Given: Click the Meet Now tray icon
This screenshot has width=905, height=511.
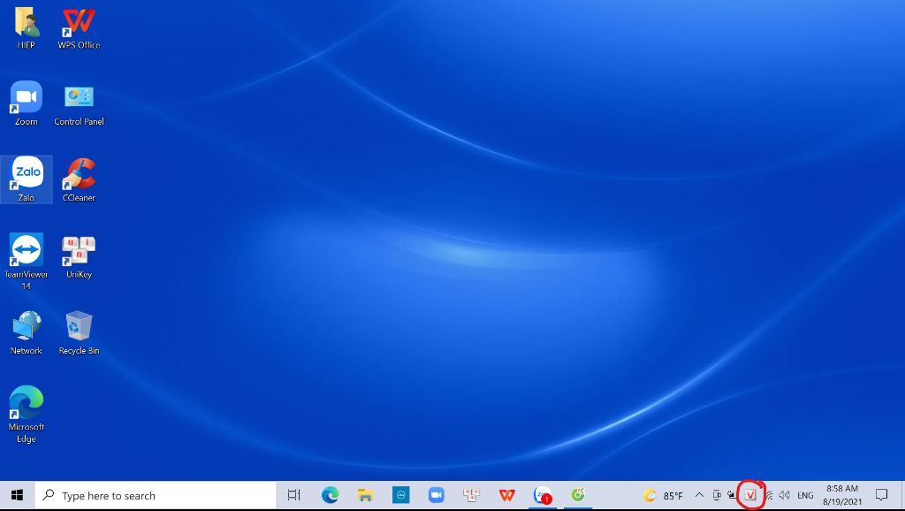Looking at the screenshot, I should coord(716,495).
